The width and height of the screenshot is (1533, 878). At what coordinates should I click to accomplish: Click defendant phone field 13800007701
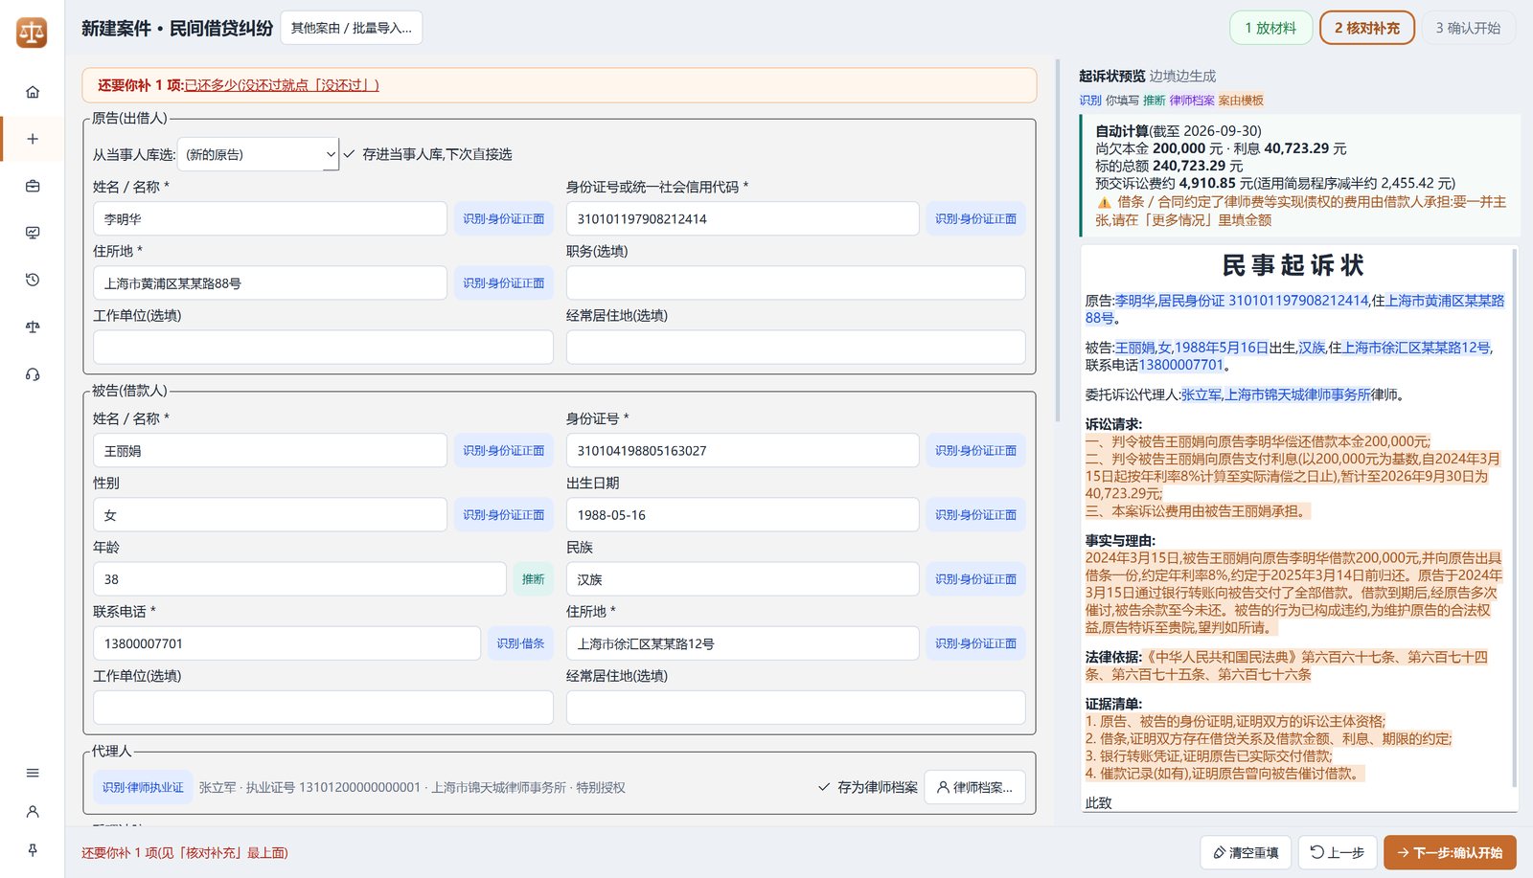pos(286,643)
